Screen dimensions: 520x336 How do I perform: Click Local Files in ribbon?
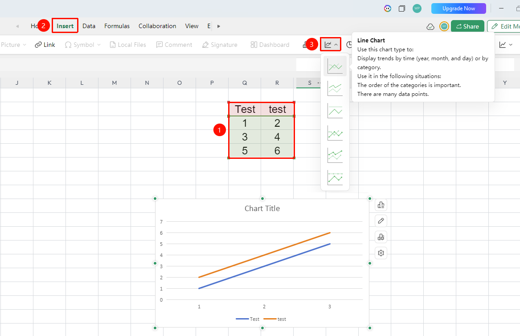click(128, 45)
